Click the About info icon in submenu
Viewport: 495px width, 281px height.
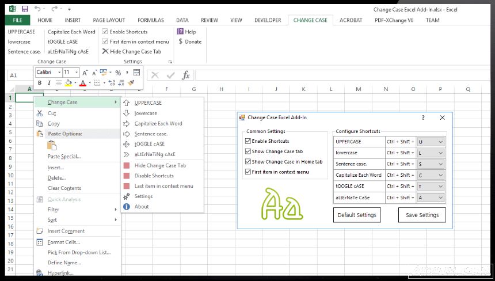coord(127,207)
